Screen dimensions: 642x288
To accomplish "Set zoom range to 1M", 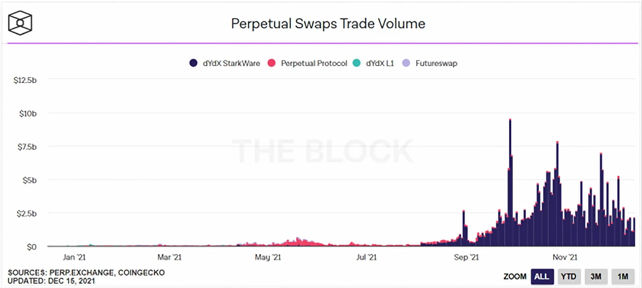I will 623,276.
